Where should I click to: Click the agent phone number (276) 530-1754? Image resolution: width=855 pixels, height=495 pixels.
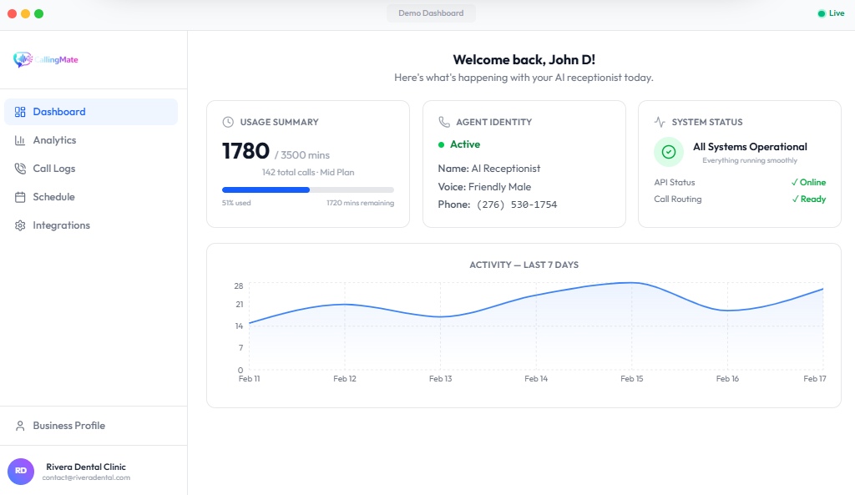pos(516,205)
